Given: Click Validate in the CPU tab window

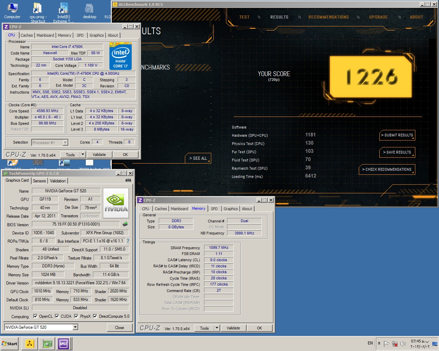Looking at the screenshot, I should 99,155.
